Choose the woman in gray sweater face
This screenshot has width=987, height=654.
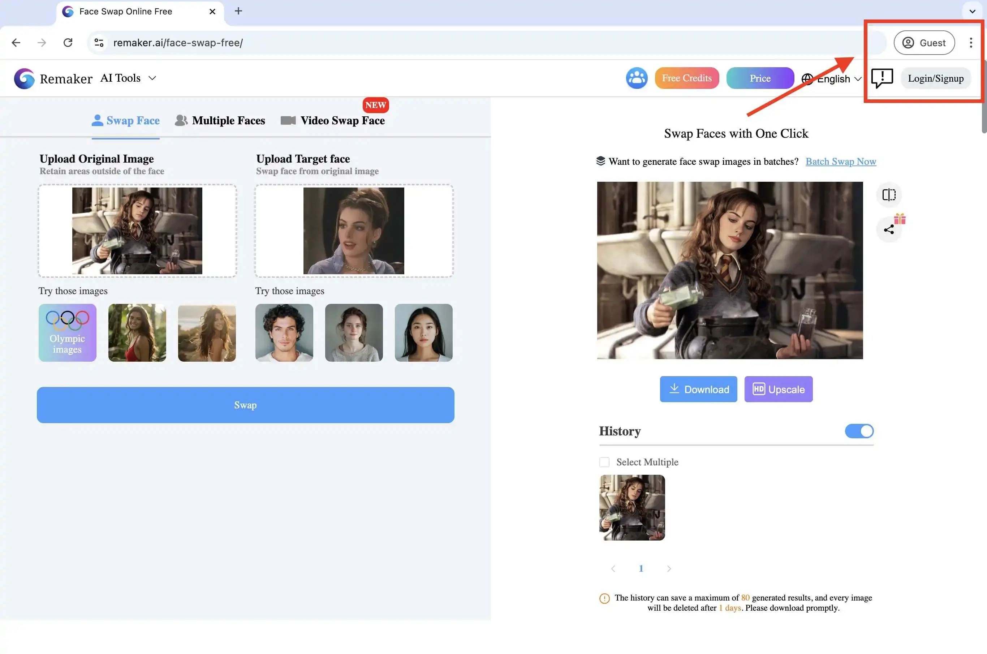coord(354,332)
